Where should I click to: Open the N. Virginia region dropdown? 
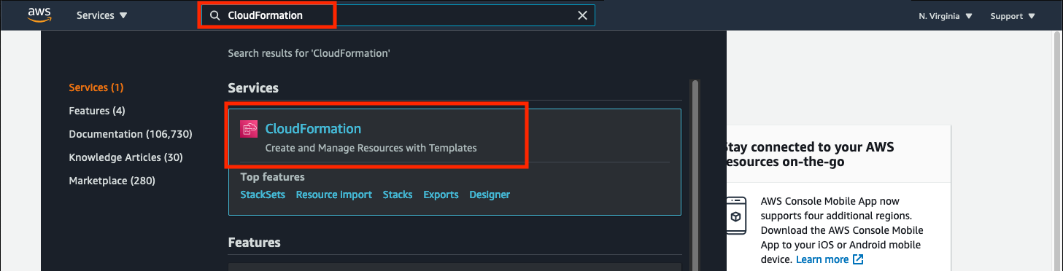[x=946, y=16]
